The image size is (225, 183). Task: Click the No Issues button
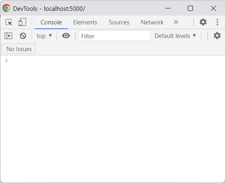click(18, 49)
